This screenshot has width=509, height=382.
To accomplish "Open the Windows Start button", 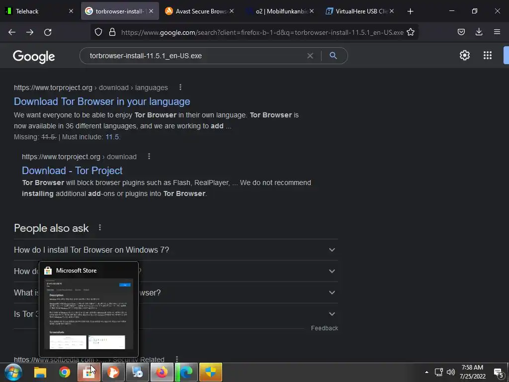I will (13, 372).
